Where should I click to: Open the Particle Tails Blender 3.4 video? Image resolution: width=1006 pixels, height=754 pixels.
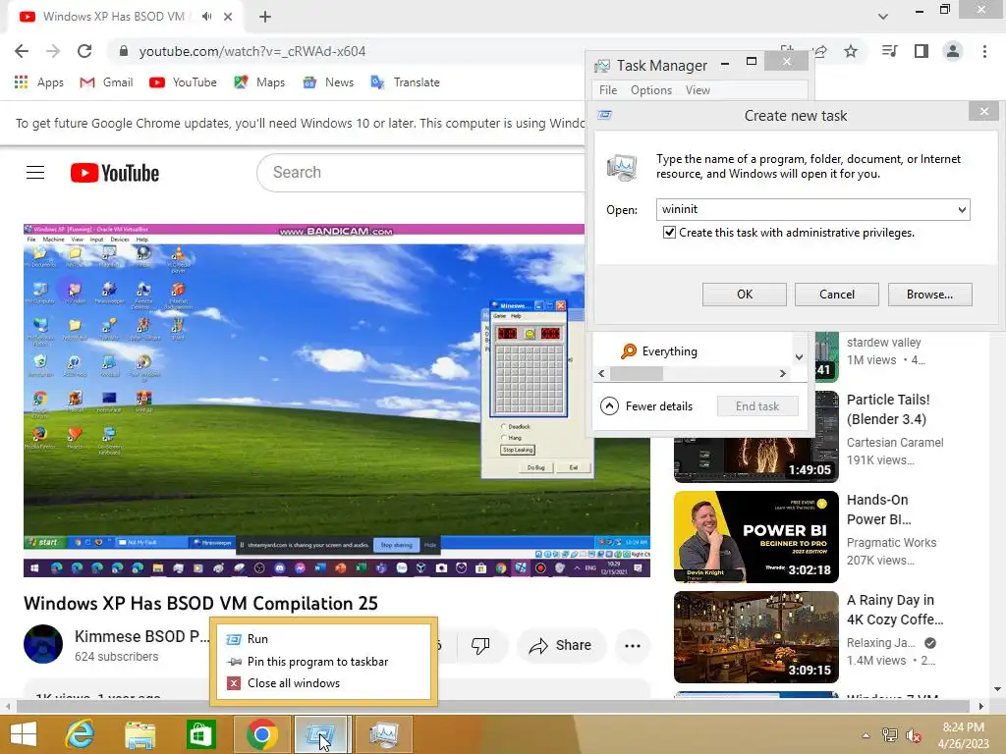[x=888, y=409]
